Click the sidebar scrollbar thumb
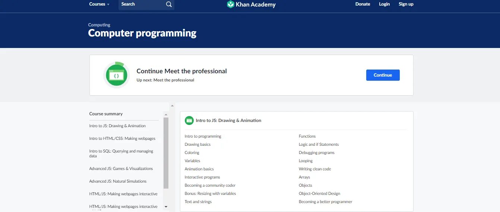Image resolution: width=500 pixels, height=212 pixels. click(x=166, y=154)
